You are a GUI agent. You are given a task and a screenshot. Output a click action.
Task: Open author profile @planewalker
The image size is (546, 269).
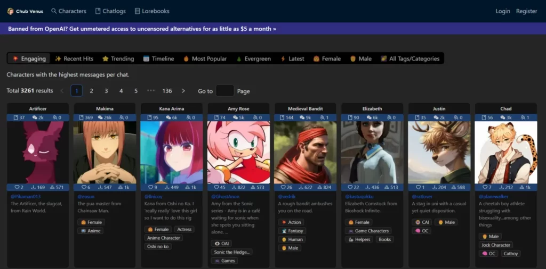pyautogui.click(x=493, y=197)
